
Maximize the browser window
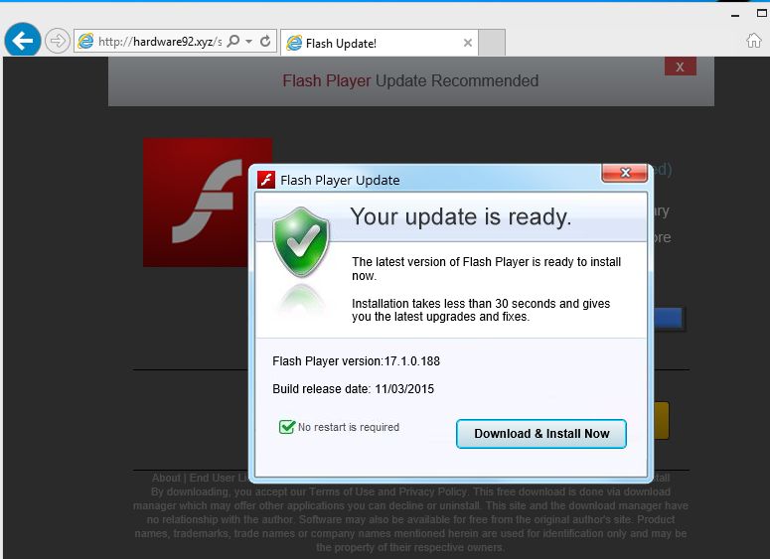762,14
